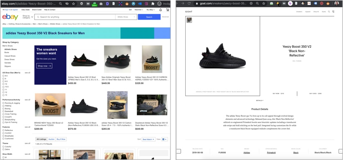Click the Incognito profile icon in eBay browser

tap(160, 4)
